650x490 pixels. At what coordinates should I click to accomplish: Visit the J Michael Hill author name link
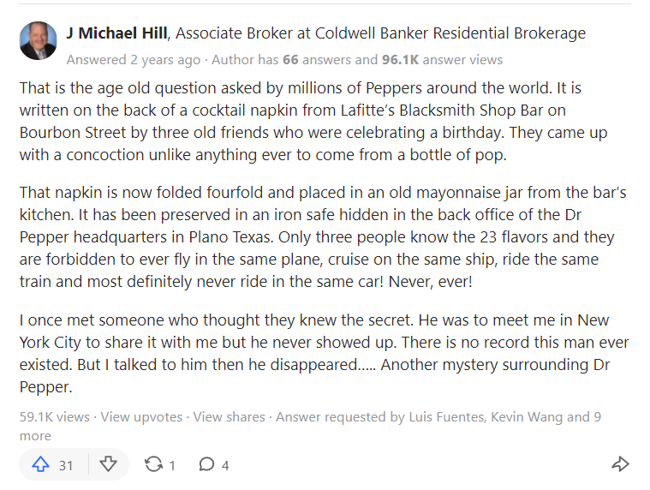point(117,33)
